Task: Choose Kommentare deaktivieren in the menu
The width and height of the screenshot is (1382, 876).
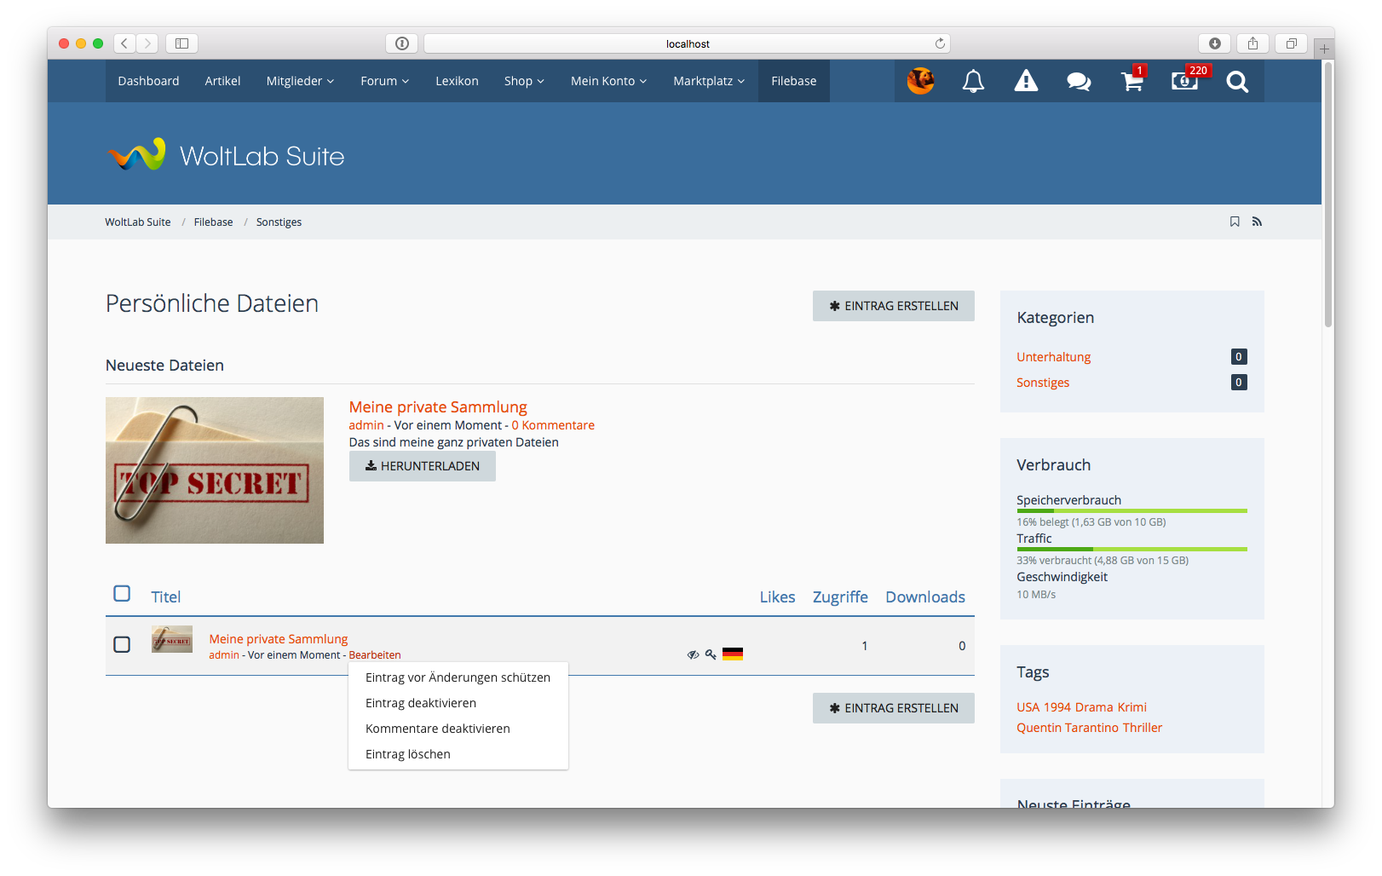Action: (438, 729)
